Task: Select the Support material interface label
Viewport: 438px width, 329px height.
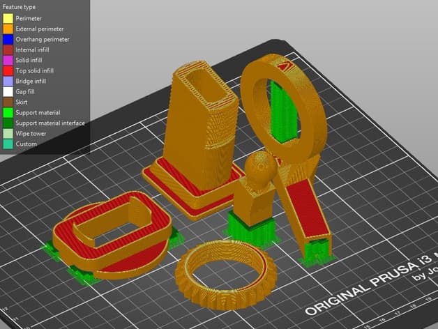Action: pos(50,123)
